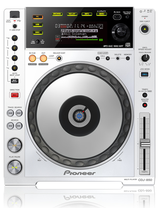
Task: Go to previous track with TRACK SEARCH back
Action: tap(10, 113)
